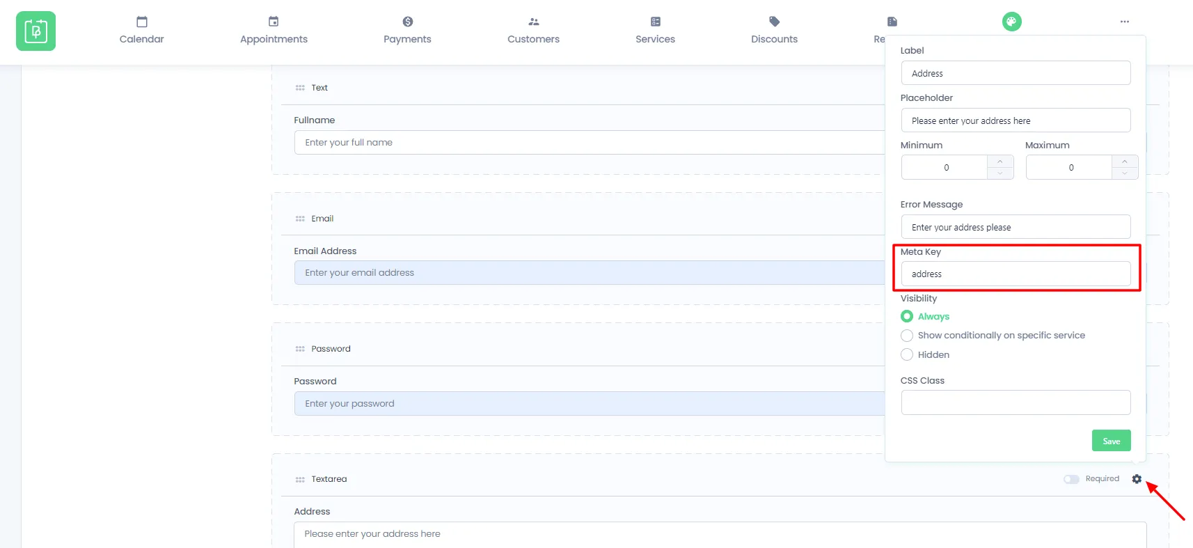
Task: Open the three-dots more menu
Action: pos(1124,22)
